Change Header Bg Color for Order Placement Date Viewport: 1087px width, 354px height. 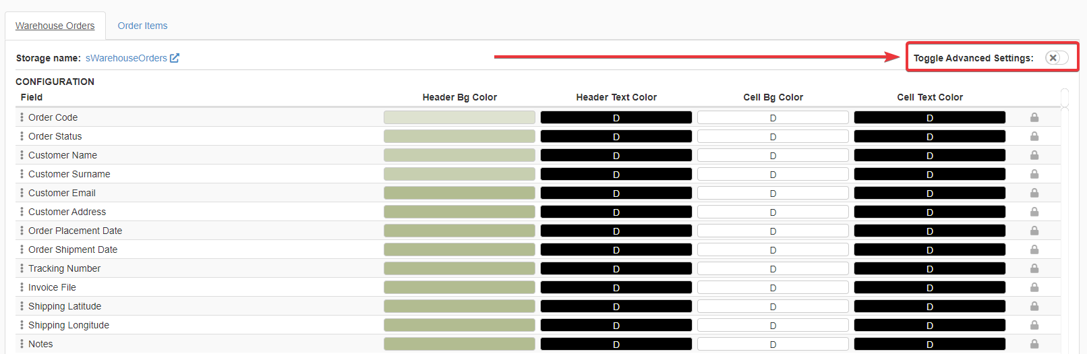459,231
